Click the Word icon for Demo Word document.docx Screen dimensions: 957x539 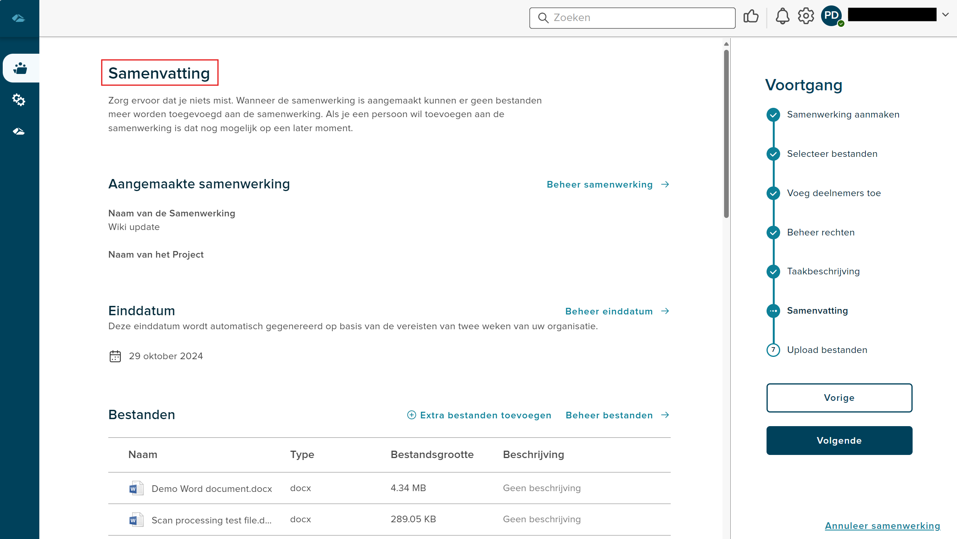pos(136,488)
